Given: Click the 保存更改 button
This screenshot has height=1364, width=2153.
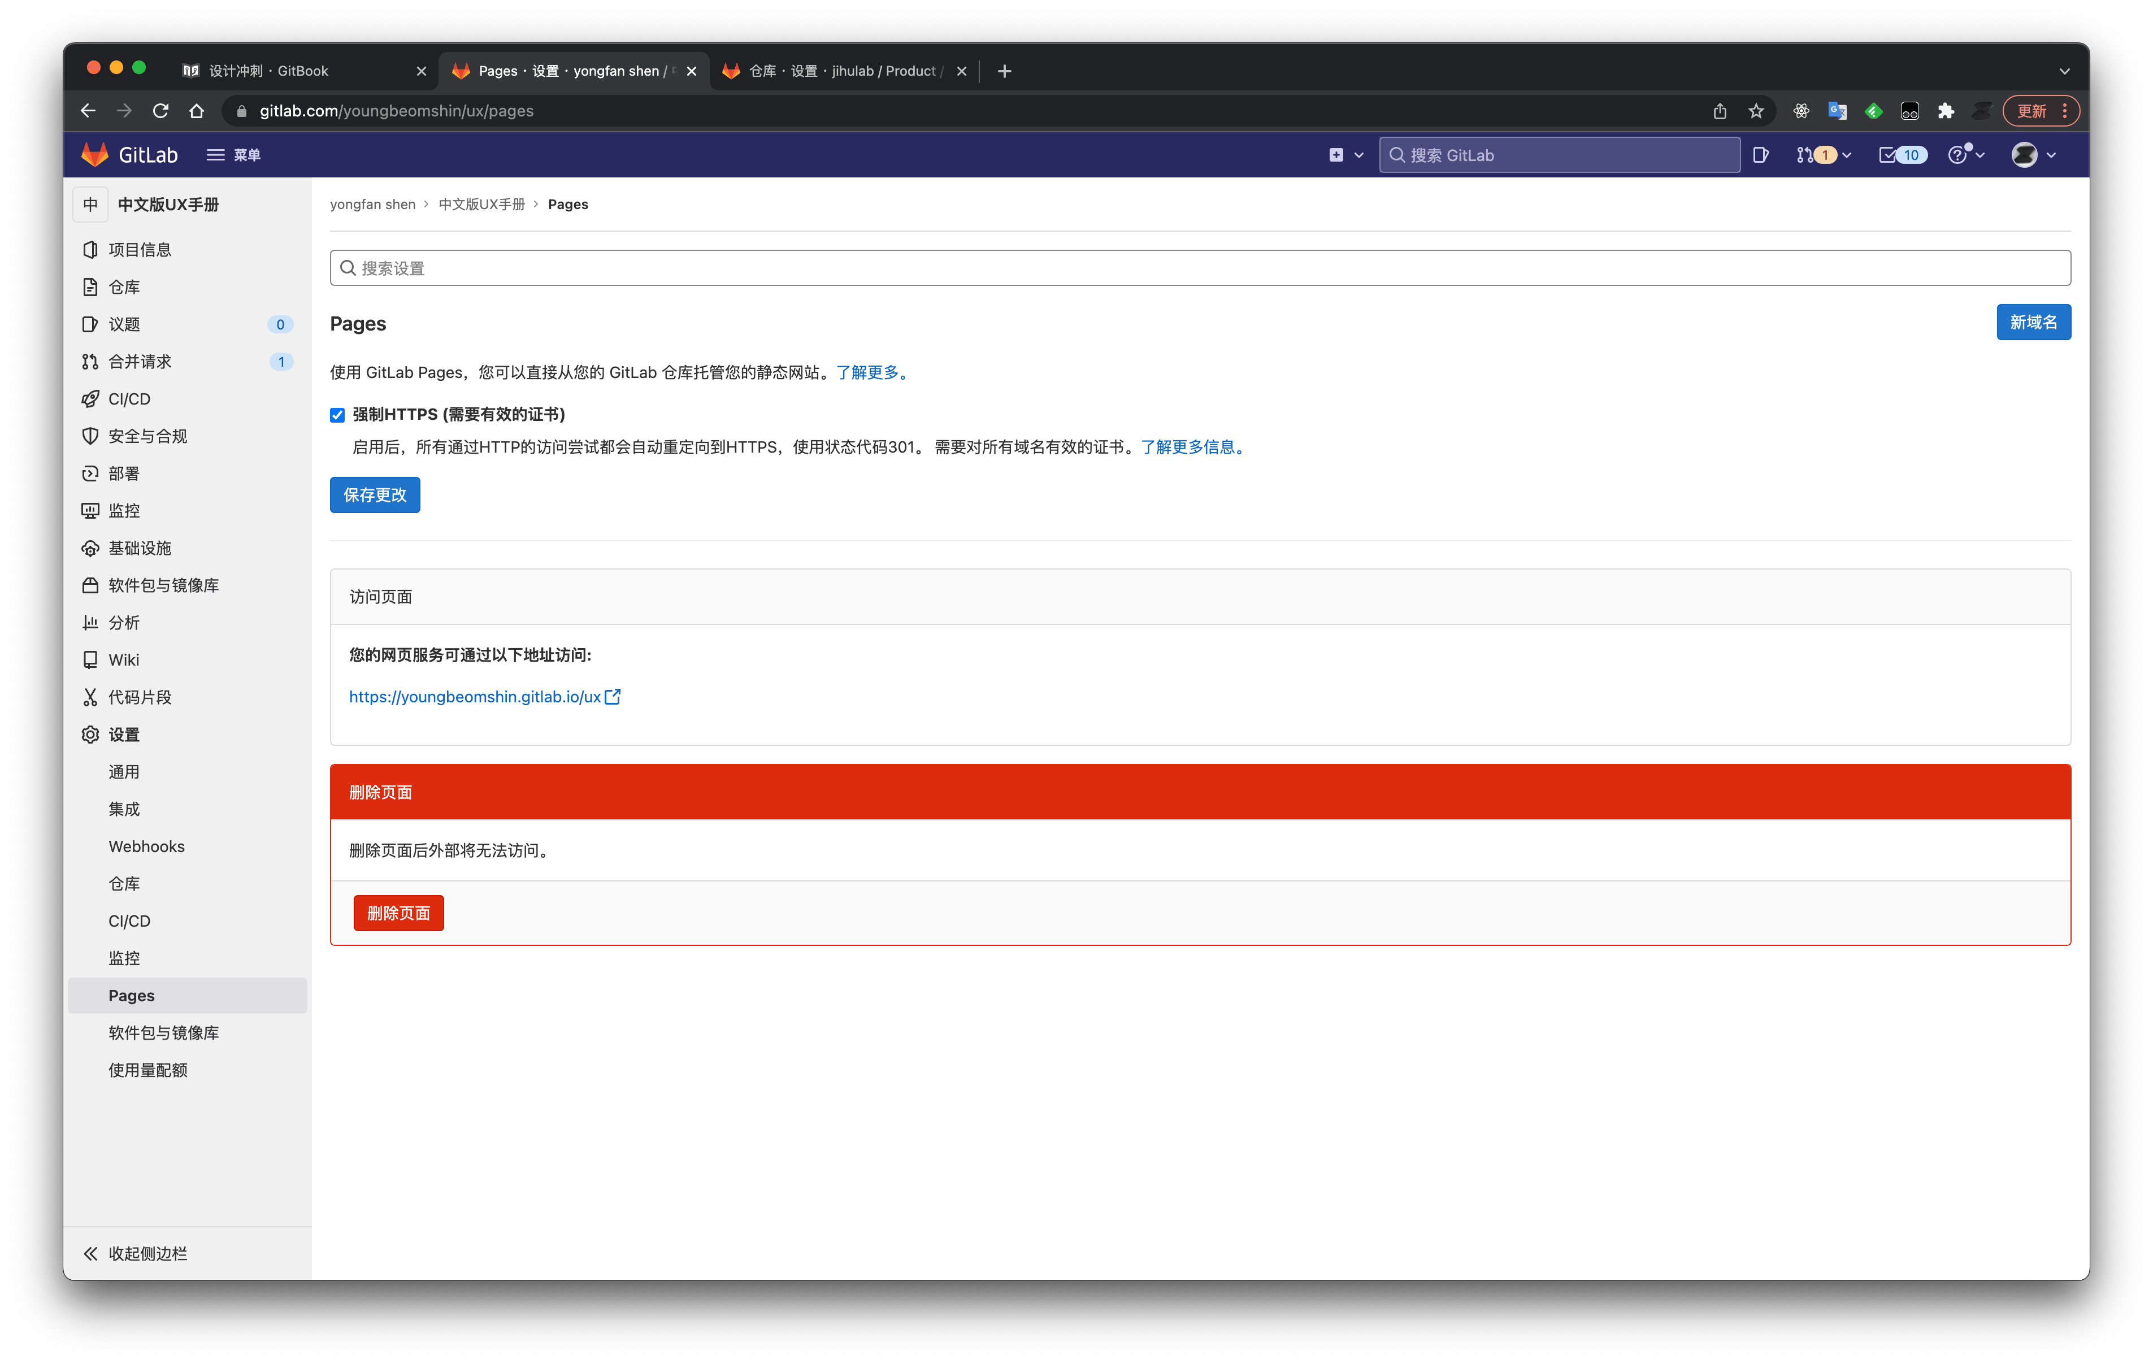Looking at the screenshot, I should [x=374, y=494].
